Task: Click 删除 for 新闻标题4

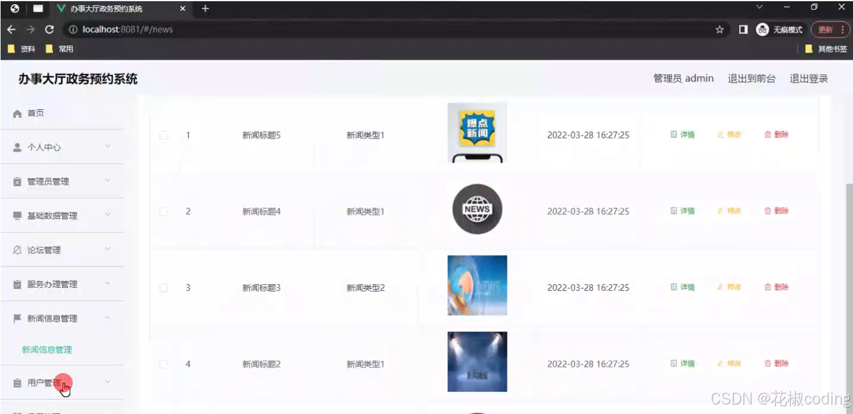Action: click(x=776, y=211)
